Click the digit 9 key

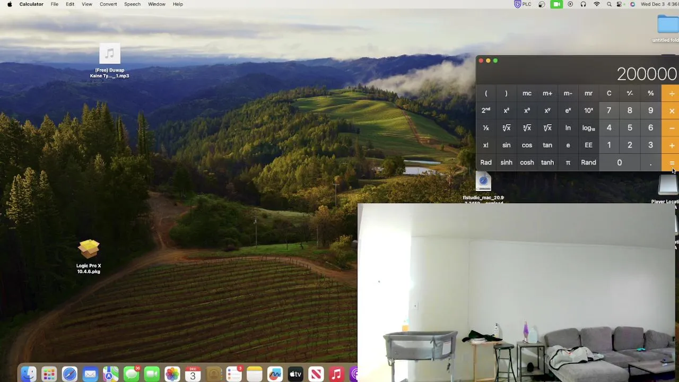pyautogui.click(x=650, y=111)
